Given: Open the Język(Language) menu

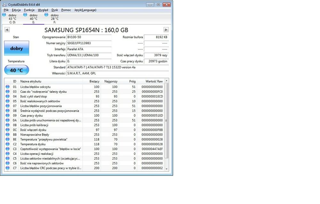Looking at the screenshot, I should 85,10.
